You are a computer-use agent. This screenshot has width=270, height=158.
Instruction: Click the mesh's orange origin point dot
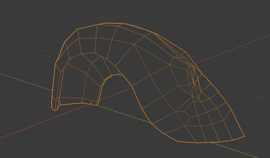(x=91, y=103)
